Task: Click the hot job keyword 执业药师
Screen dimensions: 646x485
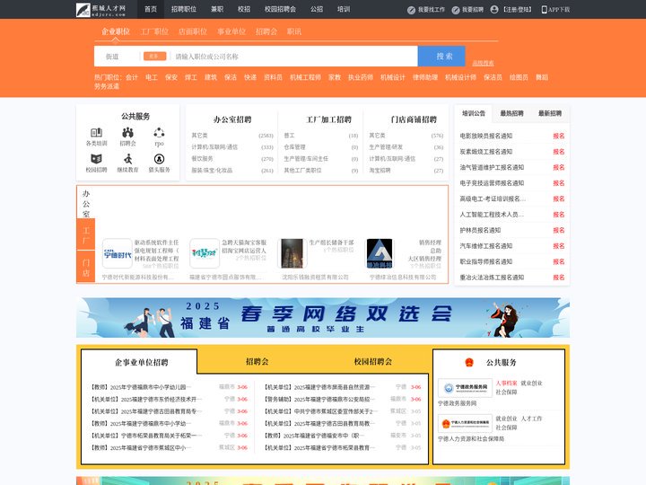Action: coord(361,77)
